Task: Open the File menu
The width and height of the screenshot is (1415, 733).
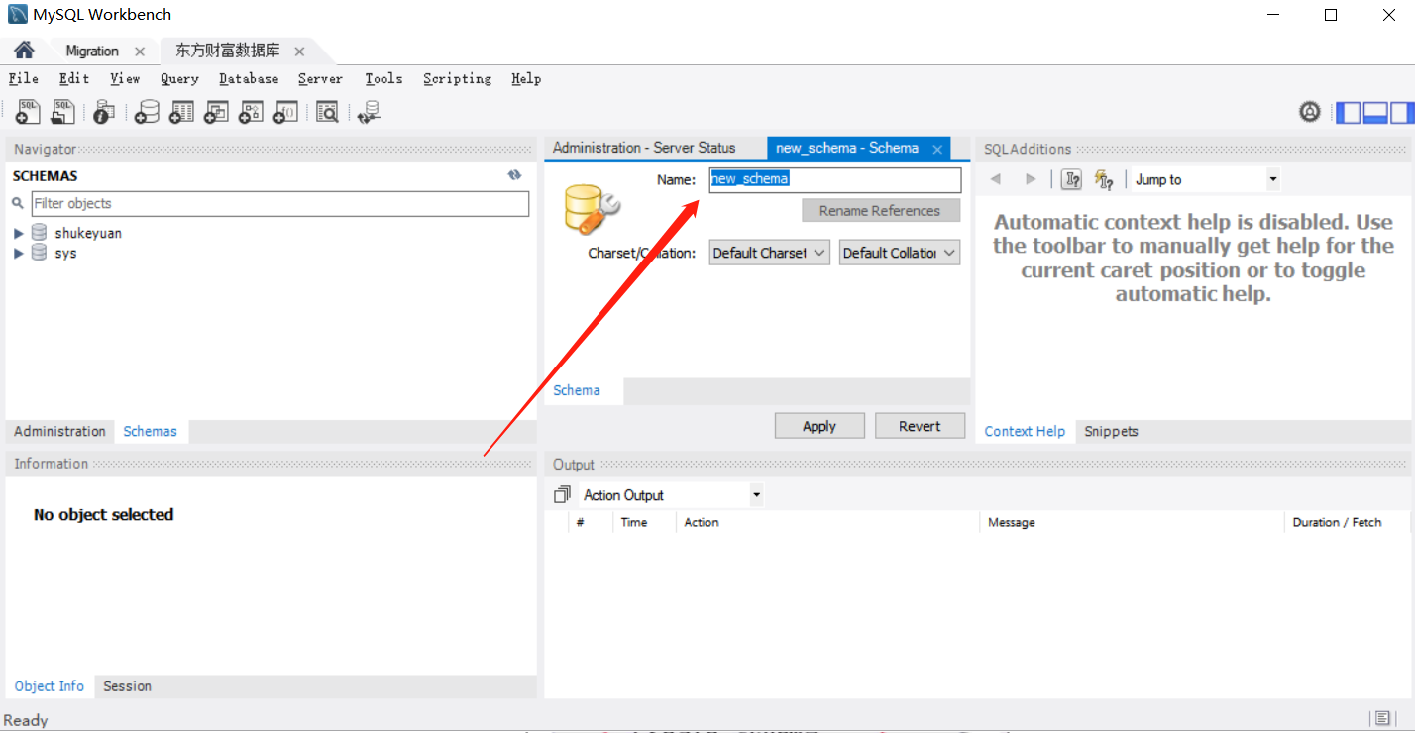Action: [x=24, y=78]
